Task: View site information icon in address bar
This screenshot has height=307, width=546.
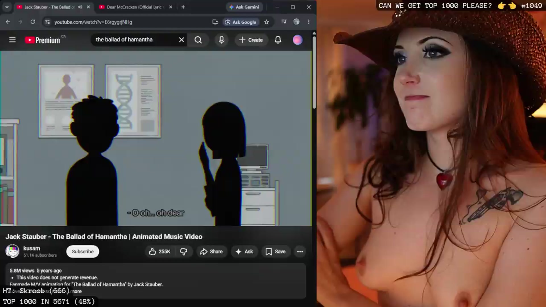Action: click(x=47, y=22)
